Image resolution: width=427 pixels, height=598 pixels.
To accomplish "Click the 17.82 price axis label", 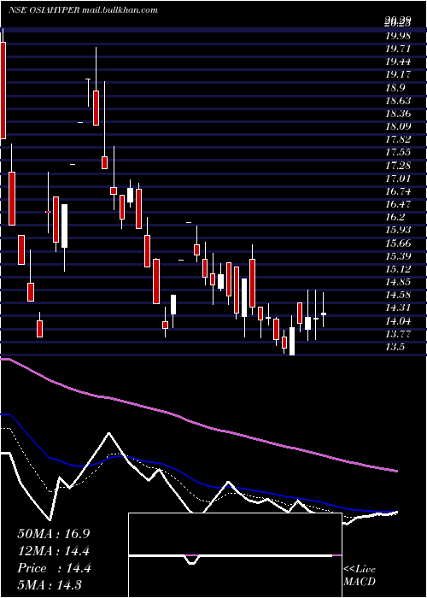I will click(398, 139).
